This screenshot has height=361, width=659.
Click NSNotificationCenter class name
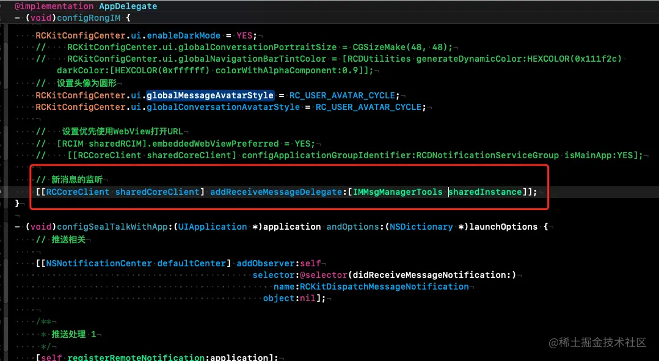[99, 263]
